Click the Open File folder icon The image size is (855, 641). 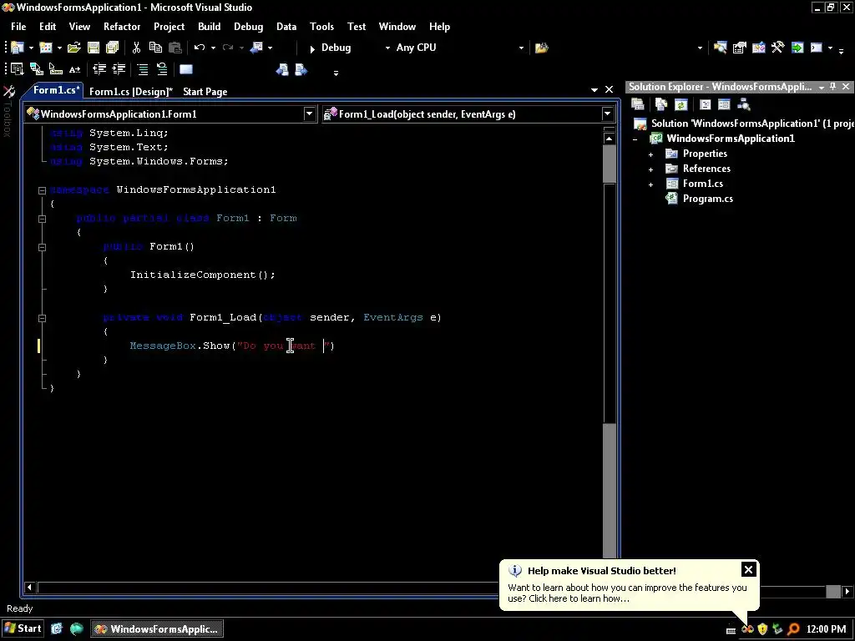[x=74, y=48]
